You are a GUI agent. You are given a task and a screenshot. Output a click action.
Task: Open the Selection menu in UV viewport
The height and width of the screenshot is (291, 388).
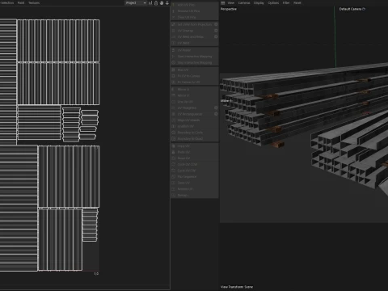[x=7, y=2]
